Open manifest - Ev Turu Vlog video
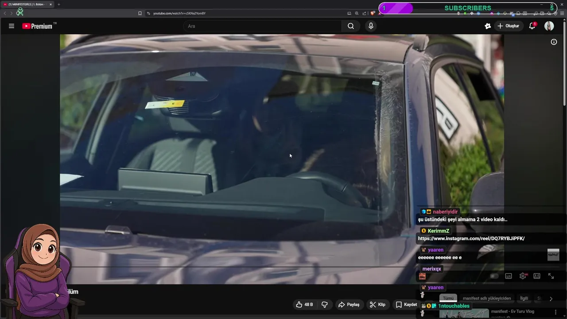 tap(513, 311)
